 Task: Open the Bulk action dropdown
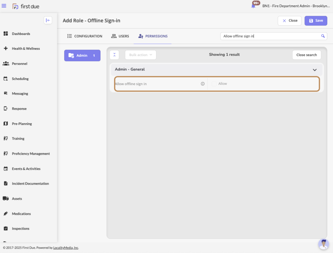[140, 55]
